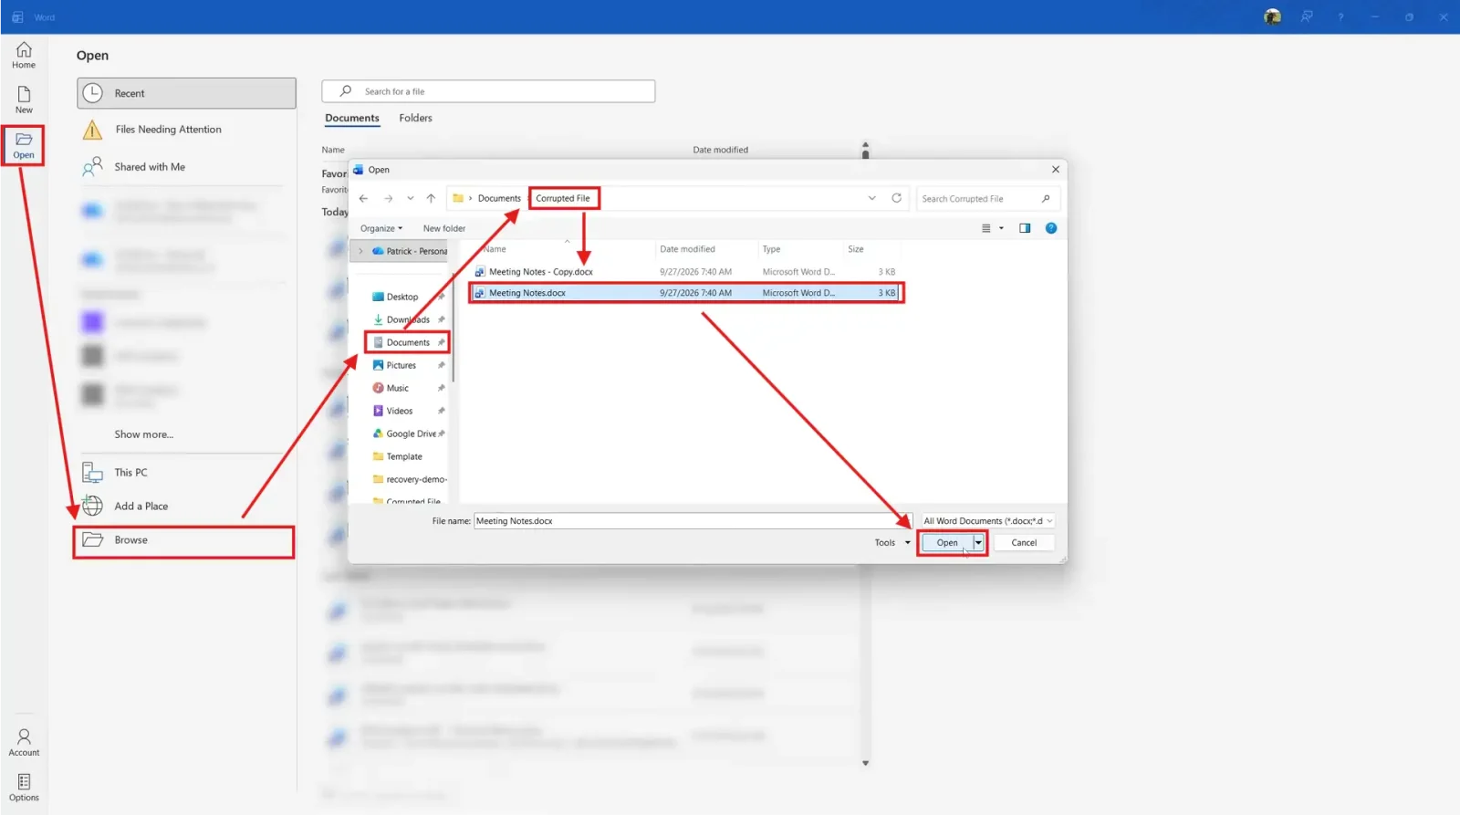Toggle the preview pane icon
The width and height of the screenshot is (1460, 815).
[1025, 228]
